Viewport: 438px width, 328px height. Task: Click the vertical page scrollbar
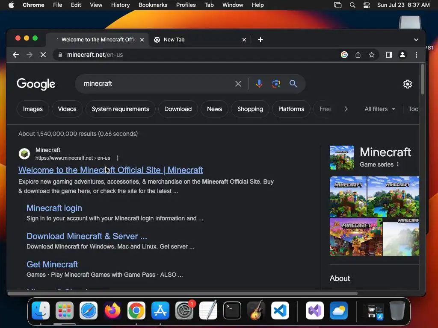click(x=422, y=79)
